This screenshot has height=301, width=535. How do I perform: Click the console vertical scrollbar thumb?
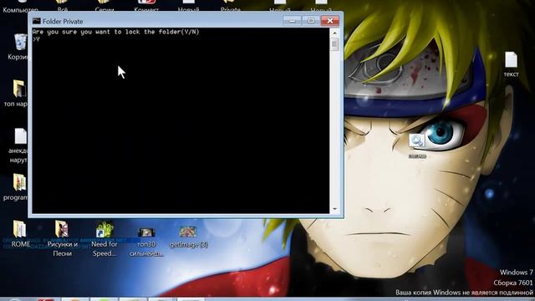point(334,44)
